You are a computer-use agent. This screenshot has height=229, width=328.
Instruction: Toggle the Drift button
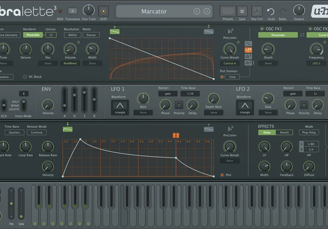pos(103,11)
